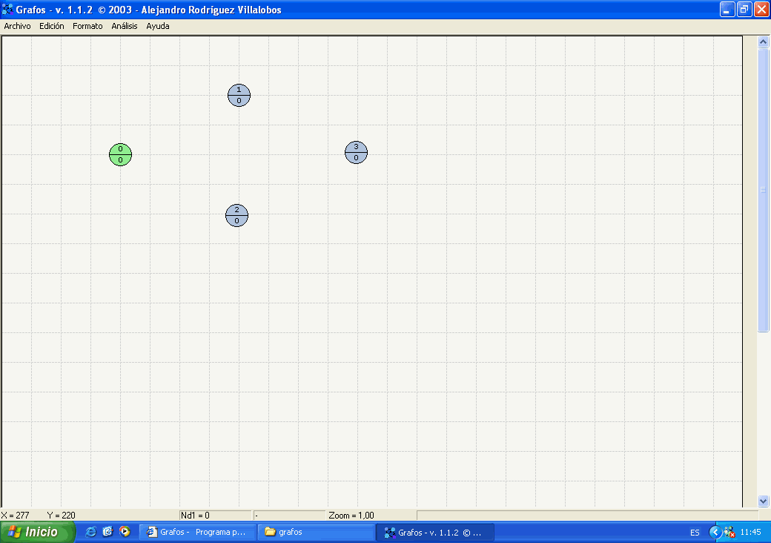Click the Grafos icon in title bar
The image size is (771, 543).
8,10
